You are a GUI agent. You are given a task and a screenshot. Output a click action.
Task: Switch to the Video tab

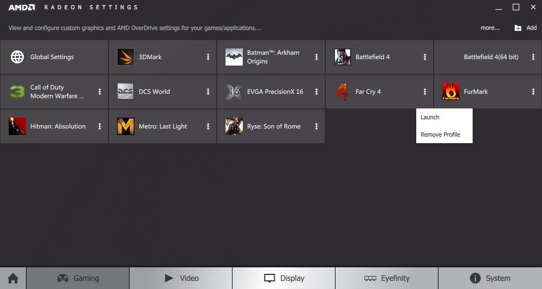pyautogui.click(x=181, y=278)
